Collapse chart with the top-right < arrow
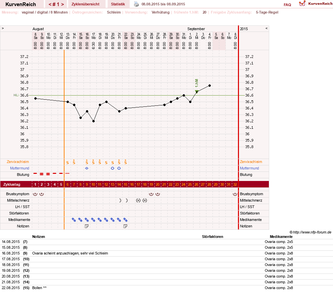The height and width of the screenshot is (304, 333). pyautogui.click(x=266, y=28)
